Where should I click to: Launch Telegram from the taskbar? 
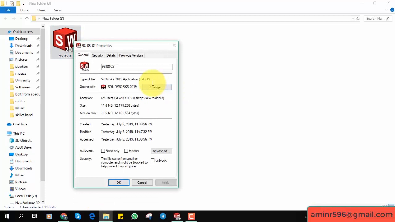tap(163, 216)
